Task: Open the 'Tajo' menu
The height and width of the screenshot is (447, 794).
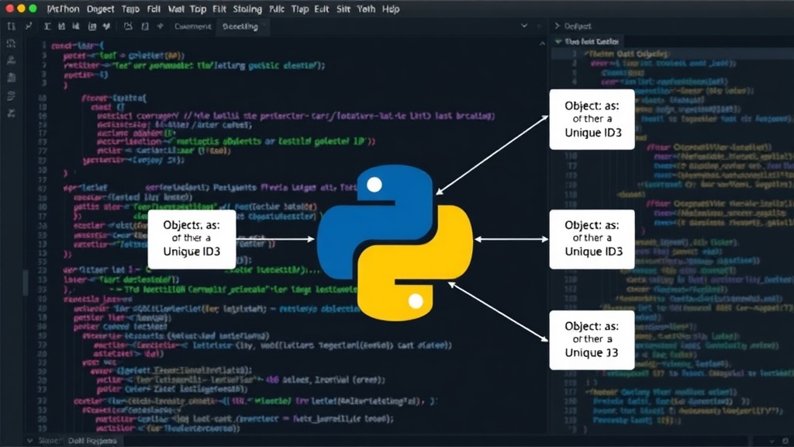Action: tap(130, 9)
